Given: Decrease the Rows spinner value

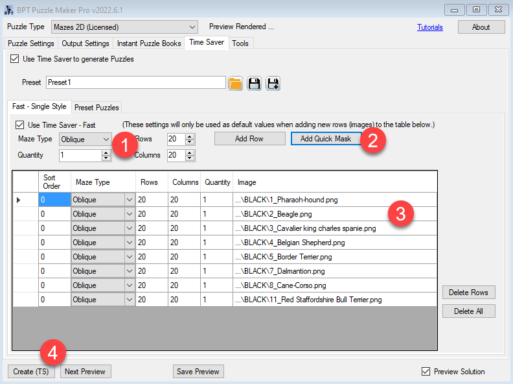Looking at the screenshot, I should pyautogui.click(x=190, y=142).
